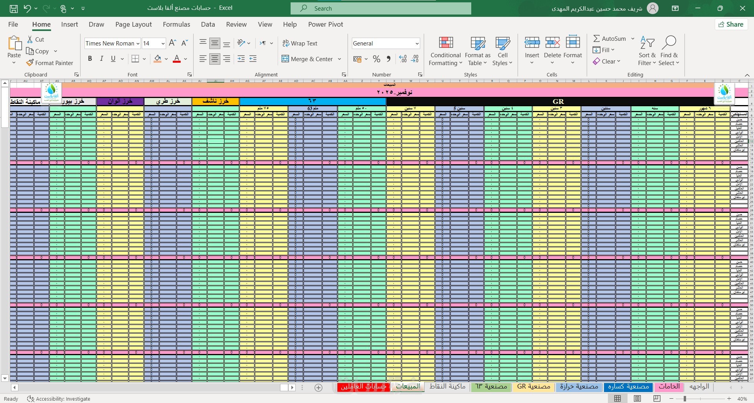Click the Share button
Viewport: 754px width, 403px height.
pyautogui.click(x=731, y=24)
